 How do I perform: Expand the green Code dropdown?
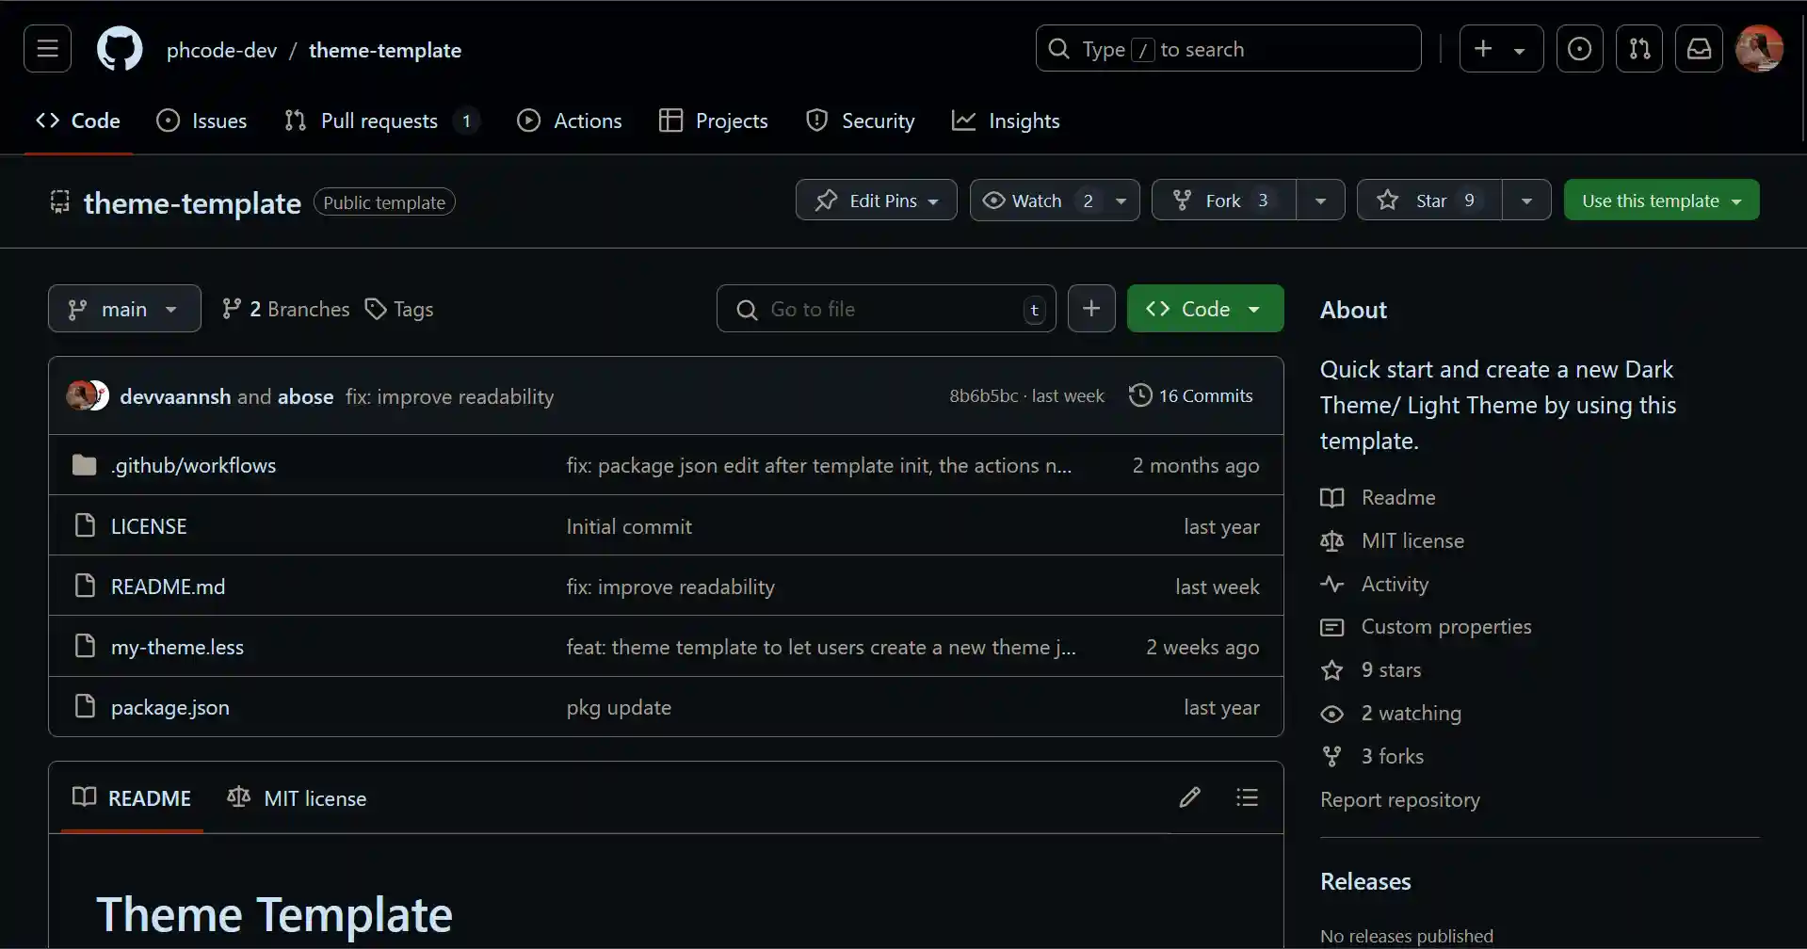coord(1205,309)
